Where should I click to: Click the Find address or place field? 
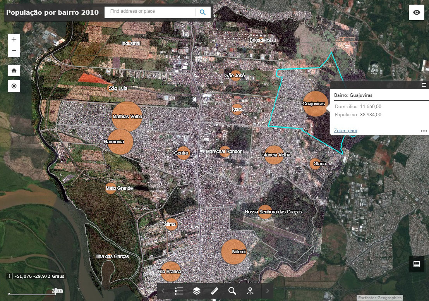coord(149,12)
